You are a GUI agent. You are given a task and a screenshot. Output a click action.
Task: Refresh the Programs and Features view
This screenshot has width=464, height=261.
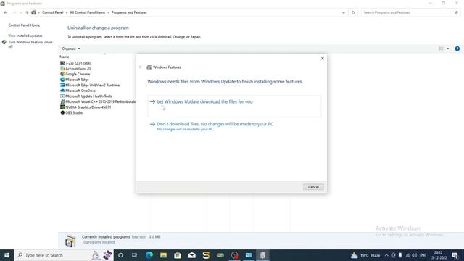tap(353, 13)
